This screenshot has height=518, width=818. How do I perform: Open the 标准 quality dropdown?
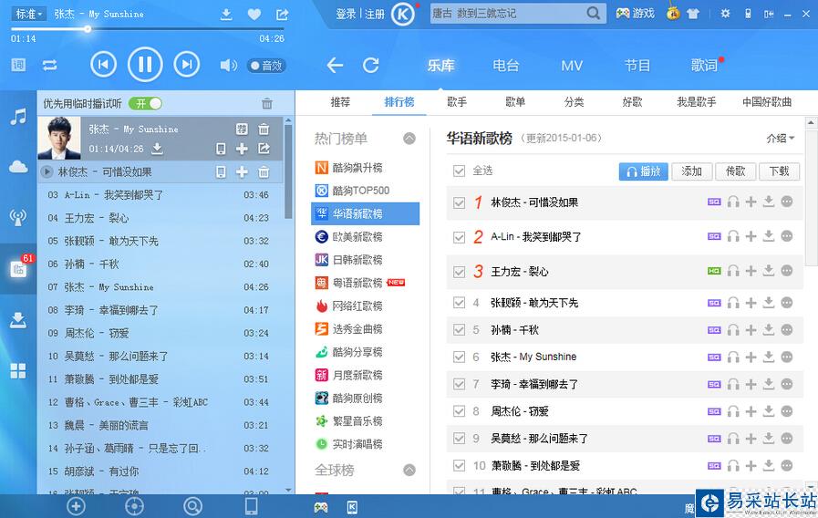[27, 14]
